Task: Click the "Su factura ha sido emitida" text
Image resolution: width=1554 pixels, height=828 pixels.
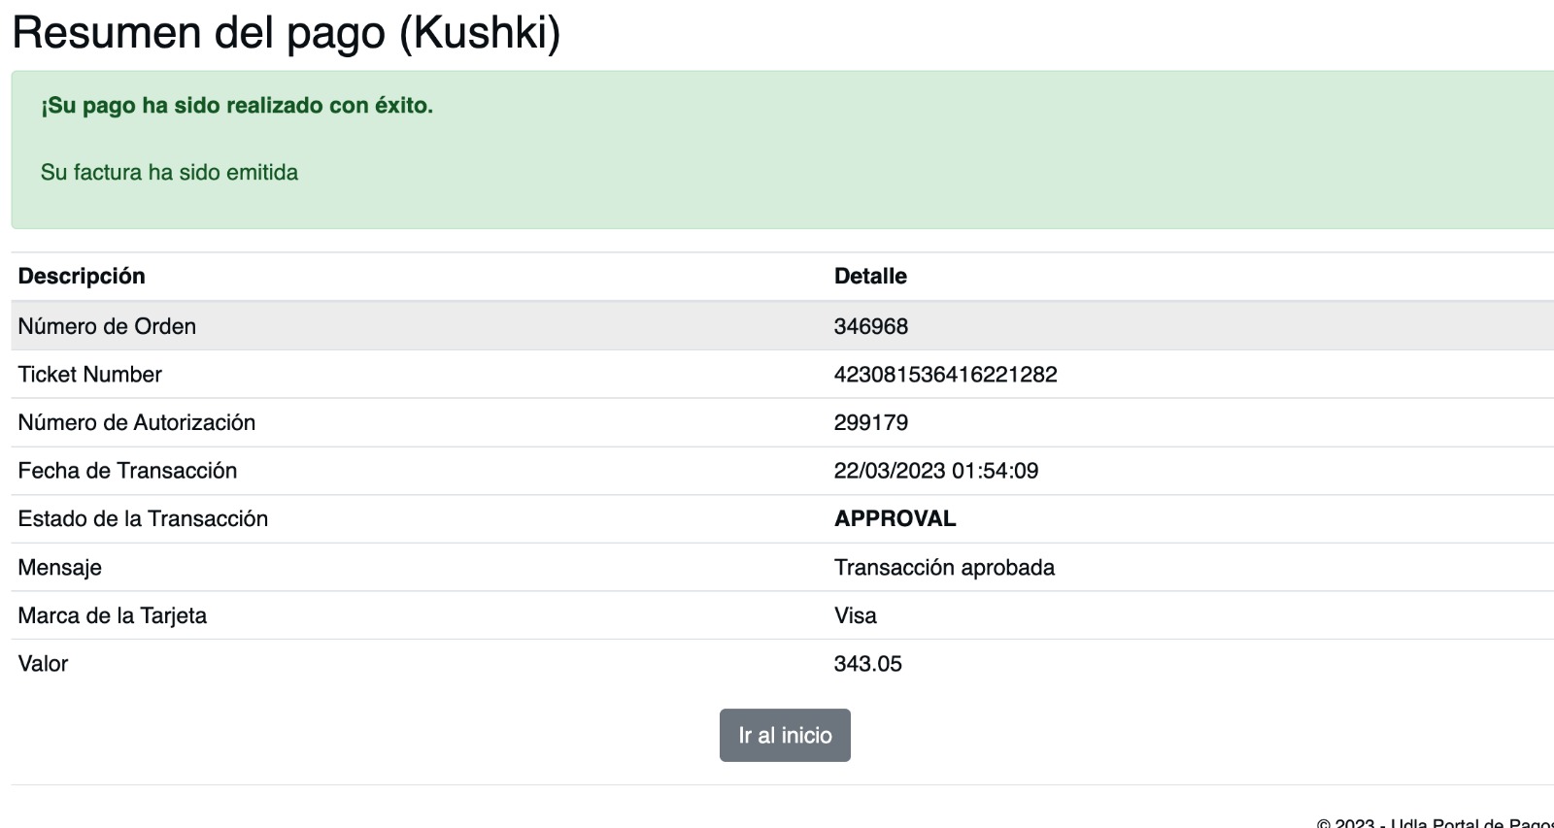Action: click(x=169, y=173)
